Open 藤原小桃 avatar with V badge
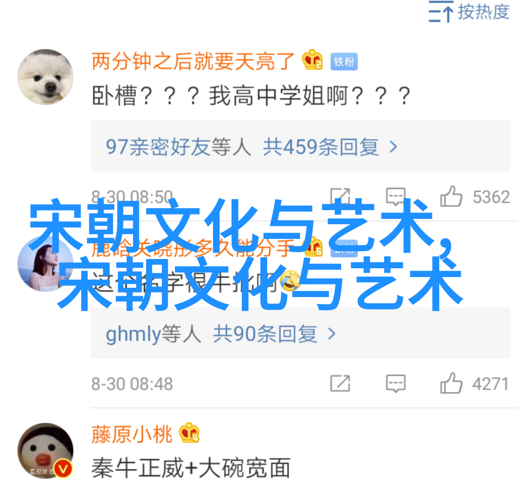Screen dimensions: 518x496 45,451
